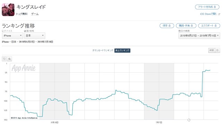222x125 pixels.
Task: Open the iPhone device dropdown
Action: pos(12,35)
